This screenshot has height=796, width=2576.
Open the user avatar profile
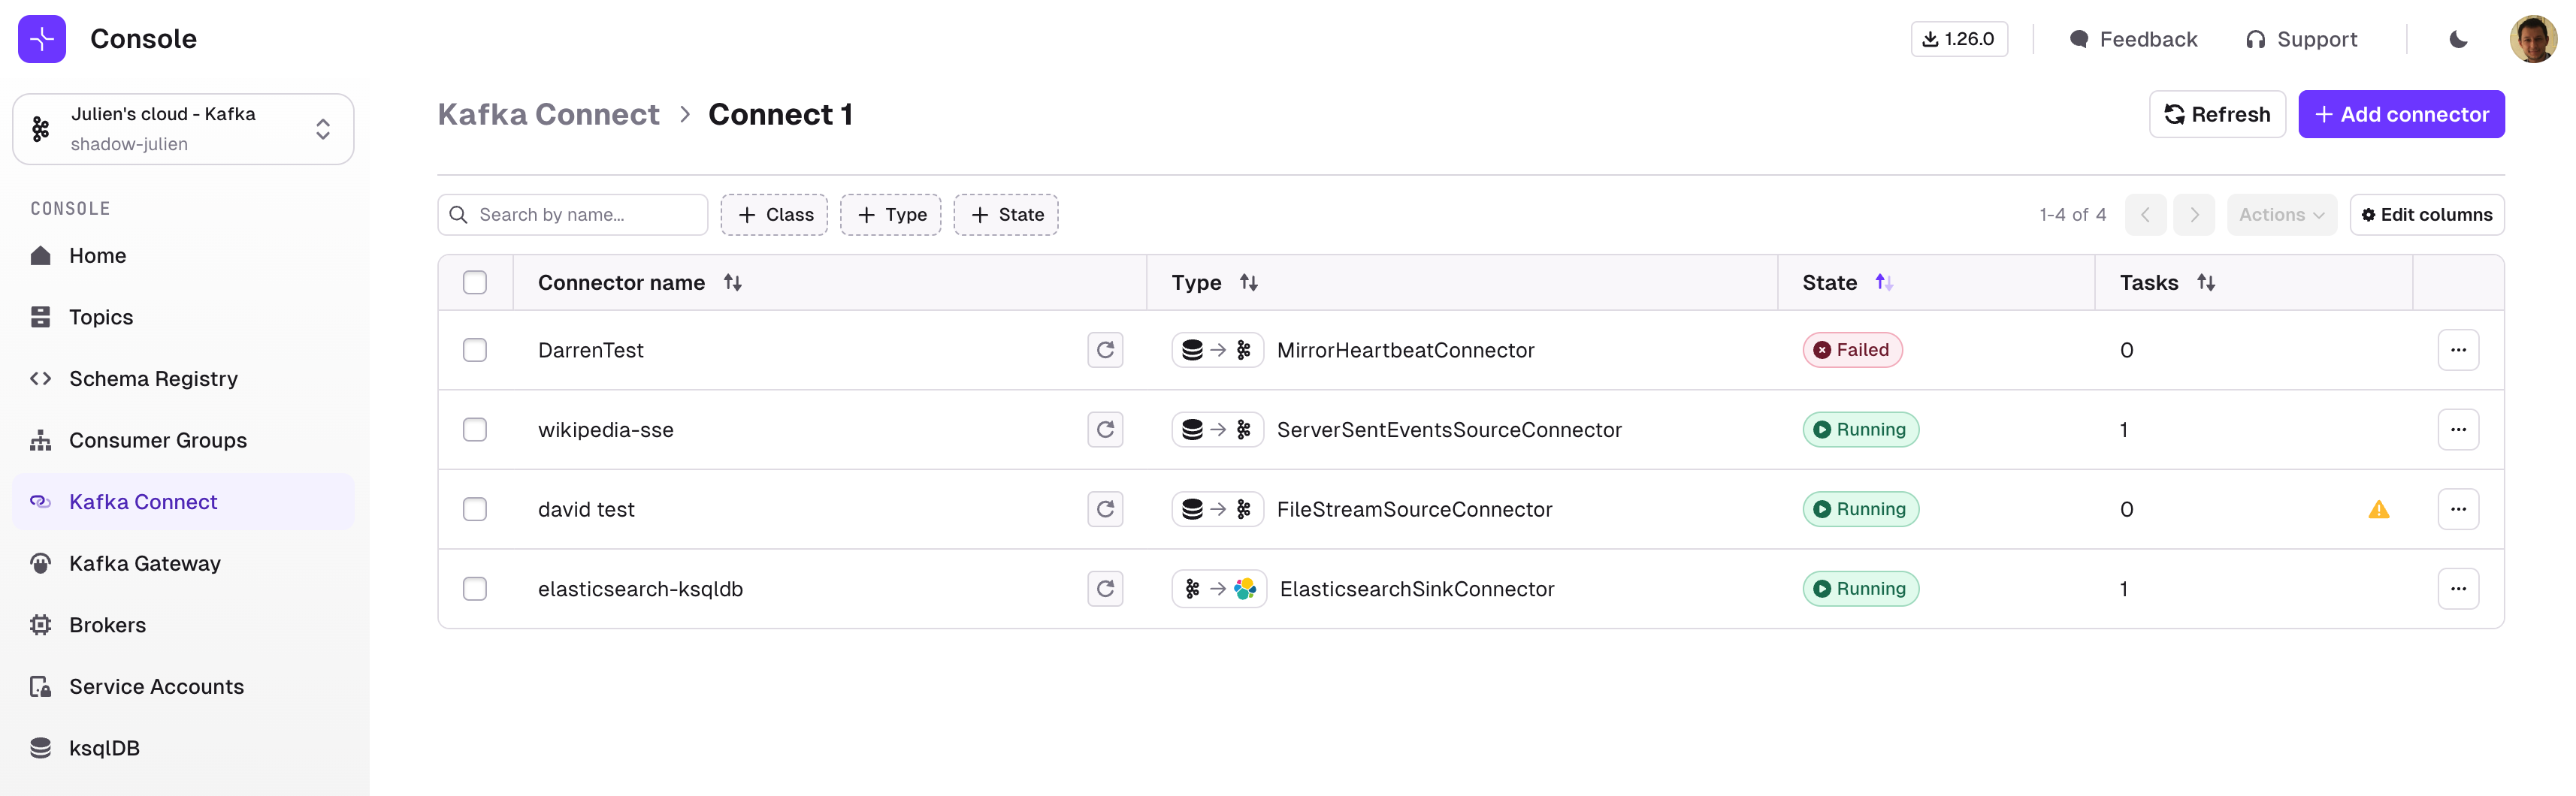coord(2532,39)
